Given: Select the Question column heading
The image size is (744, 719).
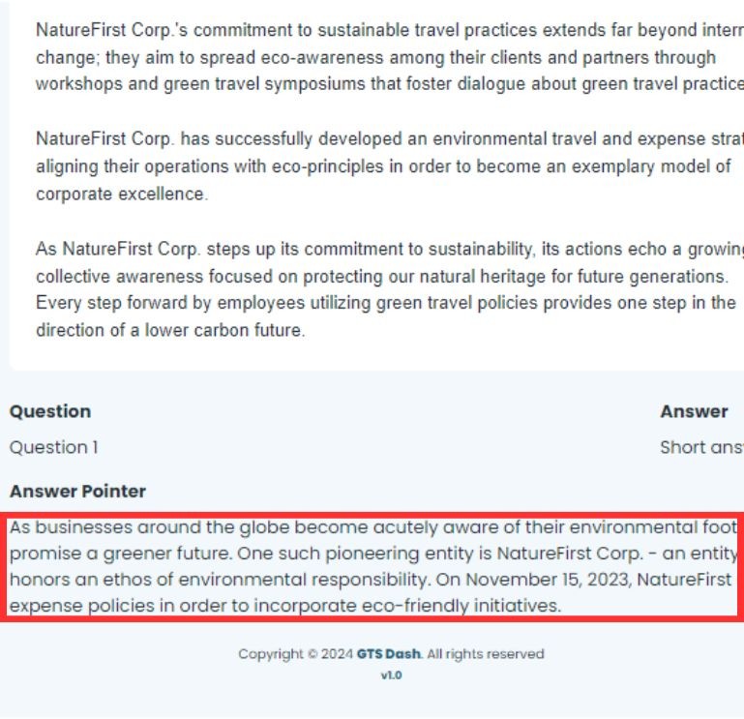Looking at the screenshot, I should pyautogui.click(x=50, y=411).
